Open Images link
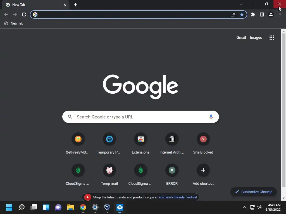 [256, 38]
